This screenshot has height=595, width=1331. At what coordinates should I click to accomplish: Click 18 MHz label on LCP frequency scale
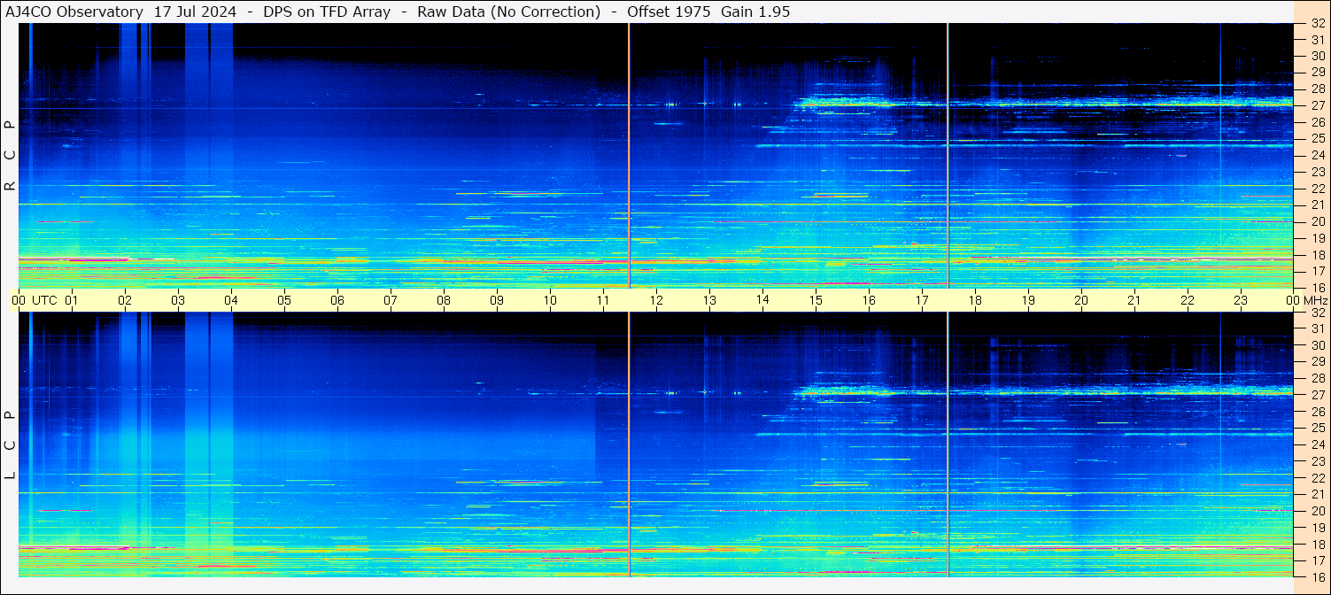pyautogui.click(x=1317, y=545)
